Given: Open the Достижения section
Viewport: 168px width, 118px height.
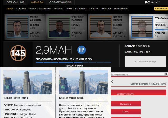Looking at the screenshot, I should pos(121,9).
